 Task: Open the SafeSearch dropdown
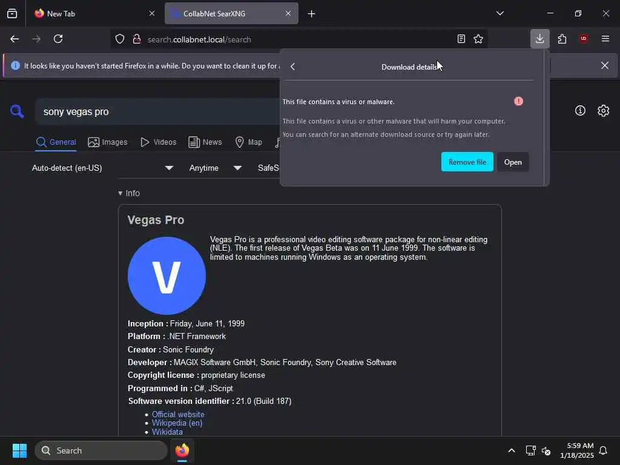pyautogui.click(x=268, y=168)
